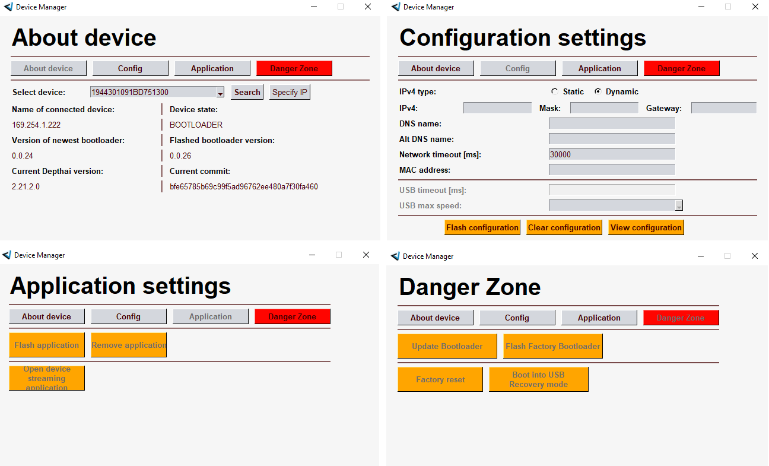Expand the USB max speed dropdown
This screenshot has height=466, width=769.
679,206
